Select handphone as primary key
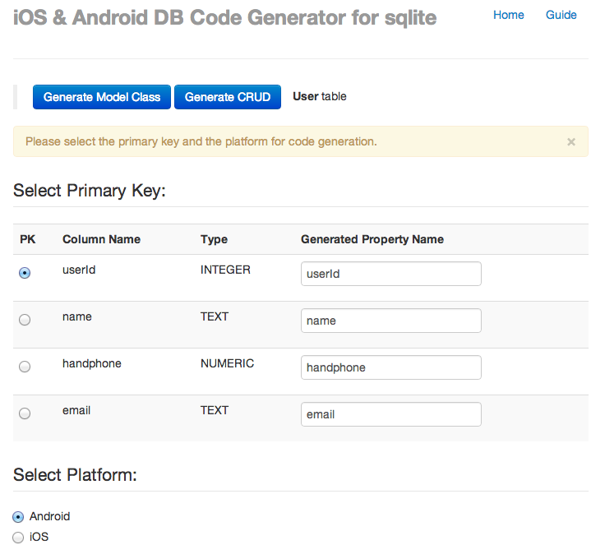Image resolution: width=605 pixels, height=554 pixels. [25, 367]
